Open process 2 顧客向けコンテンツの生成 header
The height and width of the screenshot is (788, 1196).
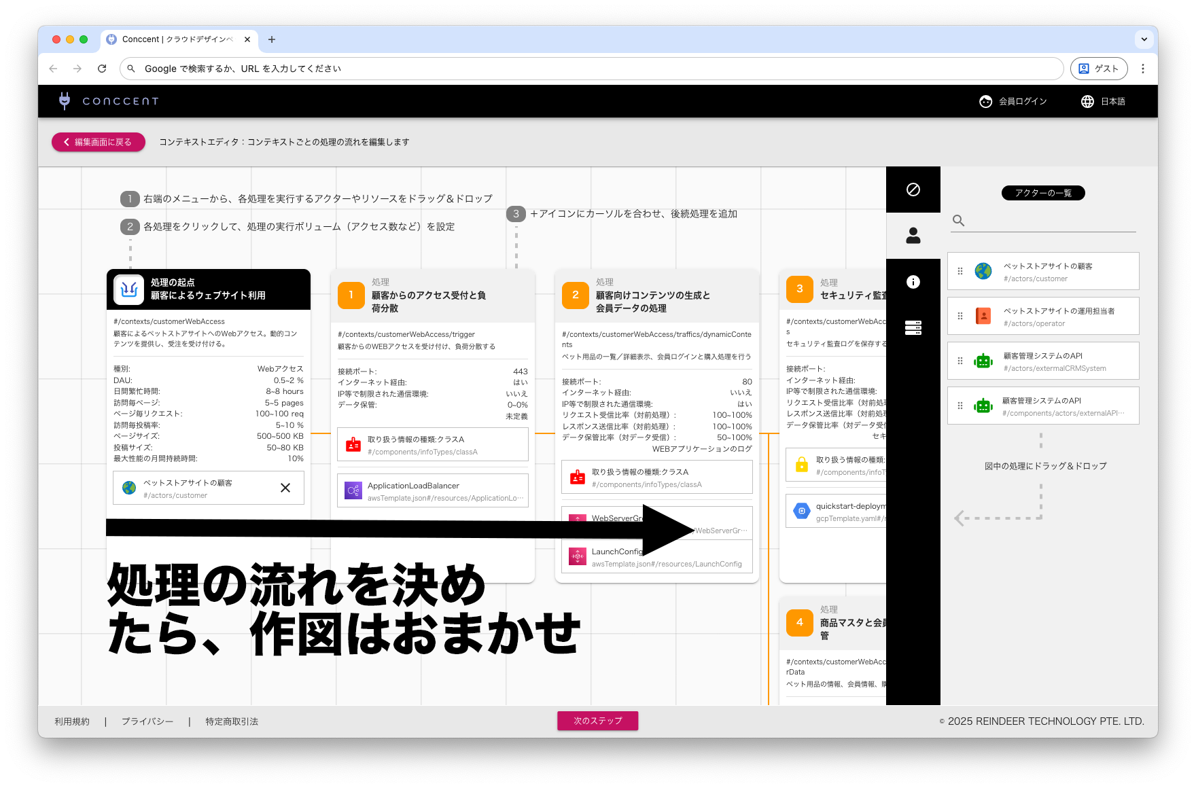[x=657, y=295]
